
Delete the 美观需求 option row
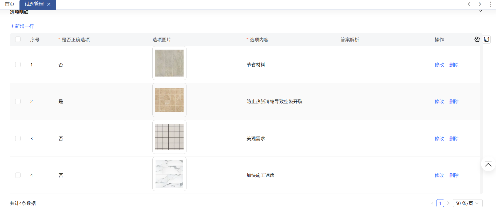(454, 138)
